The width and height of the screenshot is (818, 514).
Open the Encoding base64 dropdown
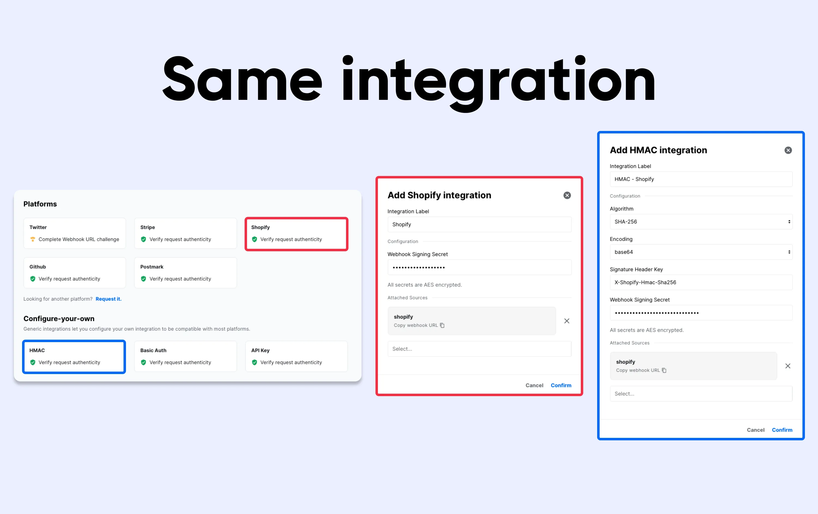[x=701, y=252]
